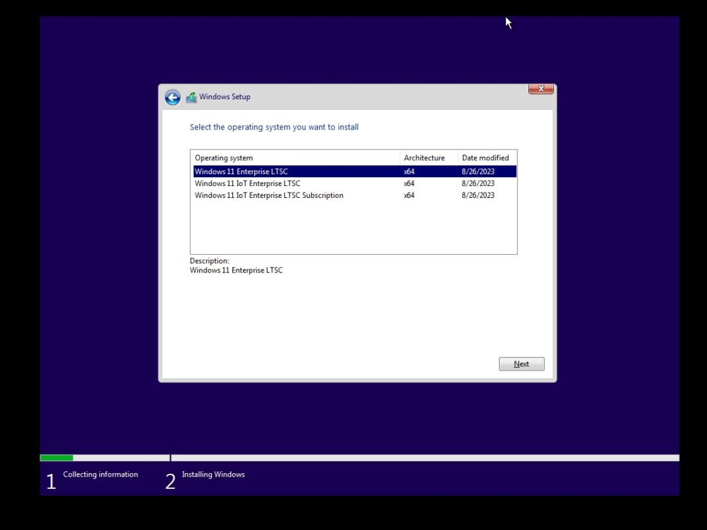The height and width of the screenshot is (530, 707).
Task: Click the Installing Windows step label
Action: coord(213,474)
